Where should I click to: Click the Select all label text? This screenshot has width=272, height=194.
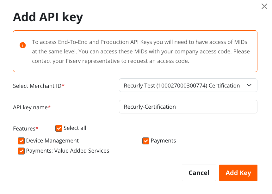(x=75, y=128)
